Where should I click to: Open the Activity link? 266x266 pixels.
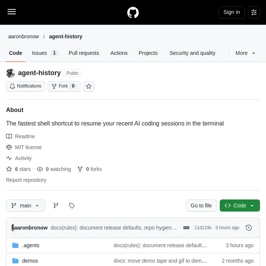point(23,158)
